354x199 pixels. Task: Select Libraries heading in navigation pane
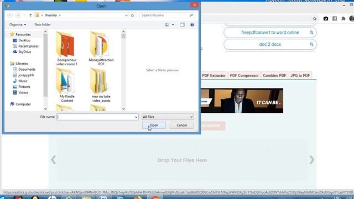click(x=22, y=64)
